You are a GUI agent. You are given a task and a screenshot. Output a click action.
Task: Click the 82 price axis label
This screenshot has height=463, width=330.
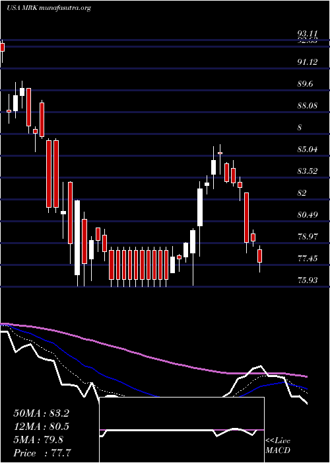[302, 193]
